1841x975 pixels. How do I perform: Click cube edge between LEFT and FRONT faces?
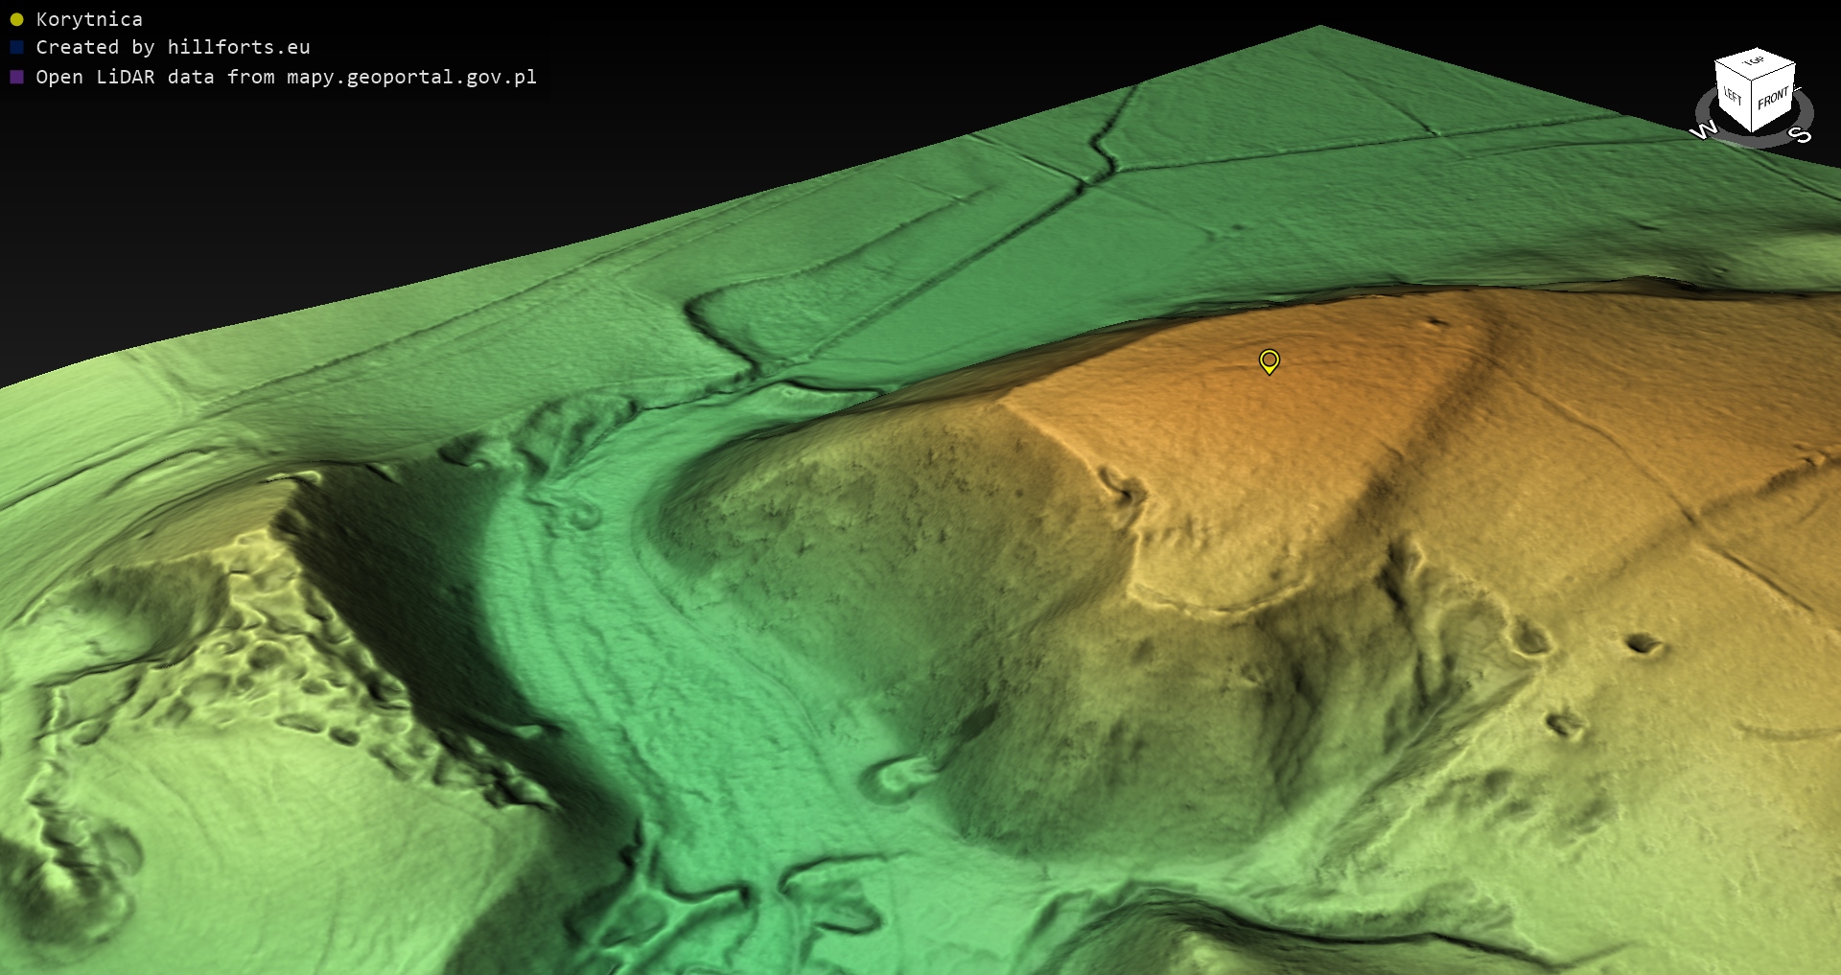[x=1753, y=105]
